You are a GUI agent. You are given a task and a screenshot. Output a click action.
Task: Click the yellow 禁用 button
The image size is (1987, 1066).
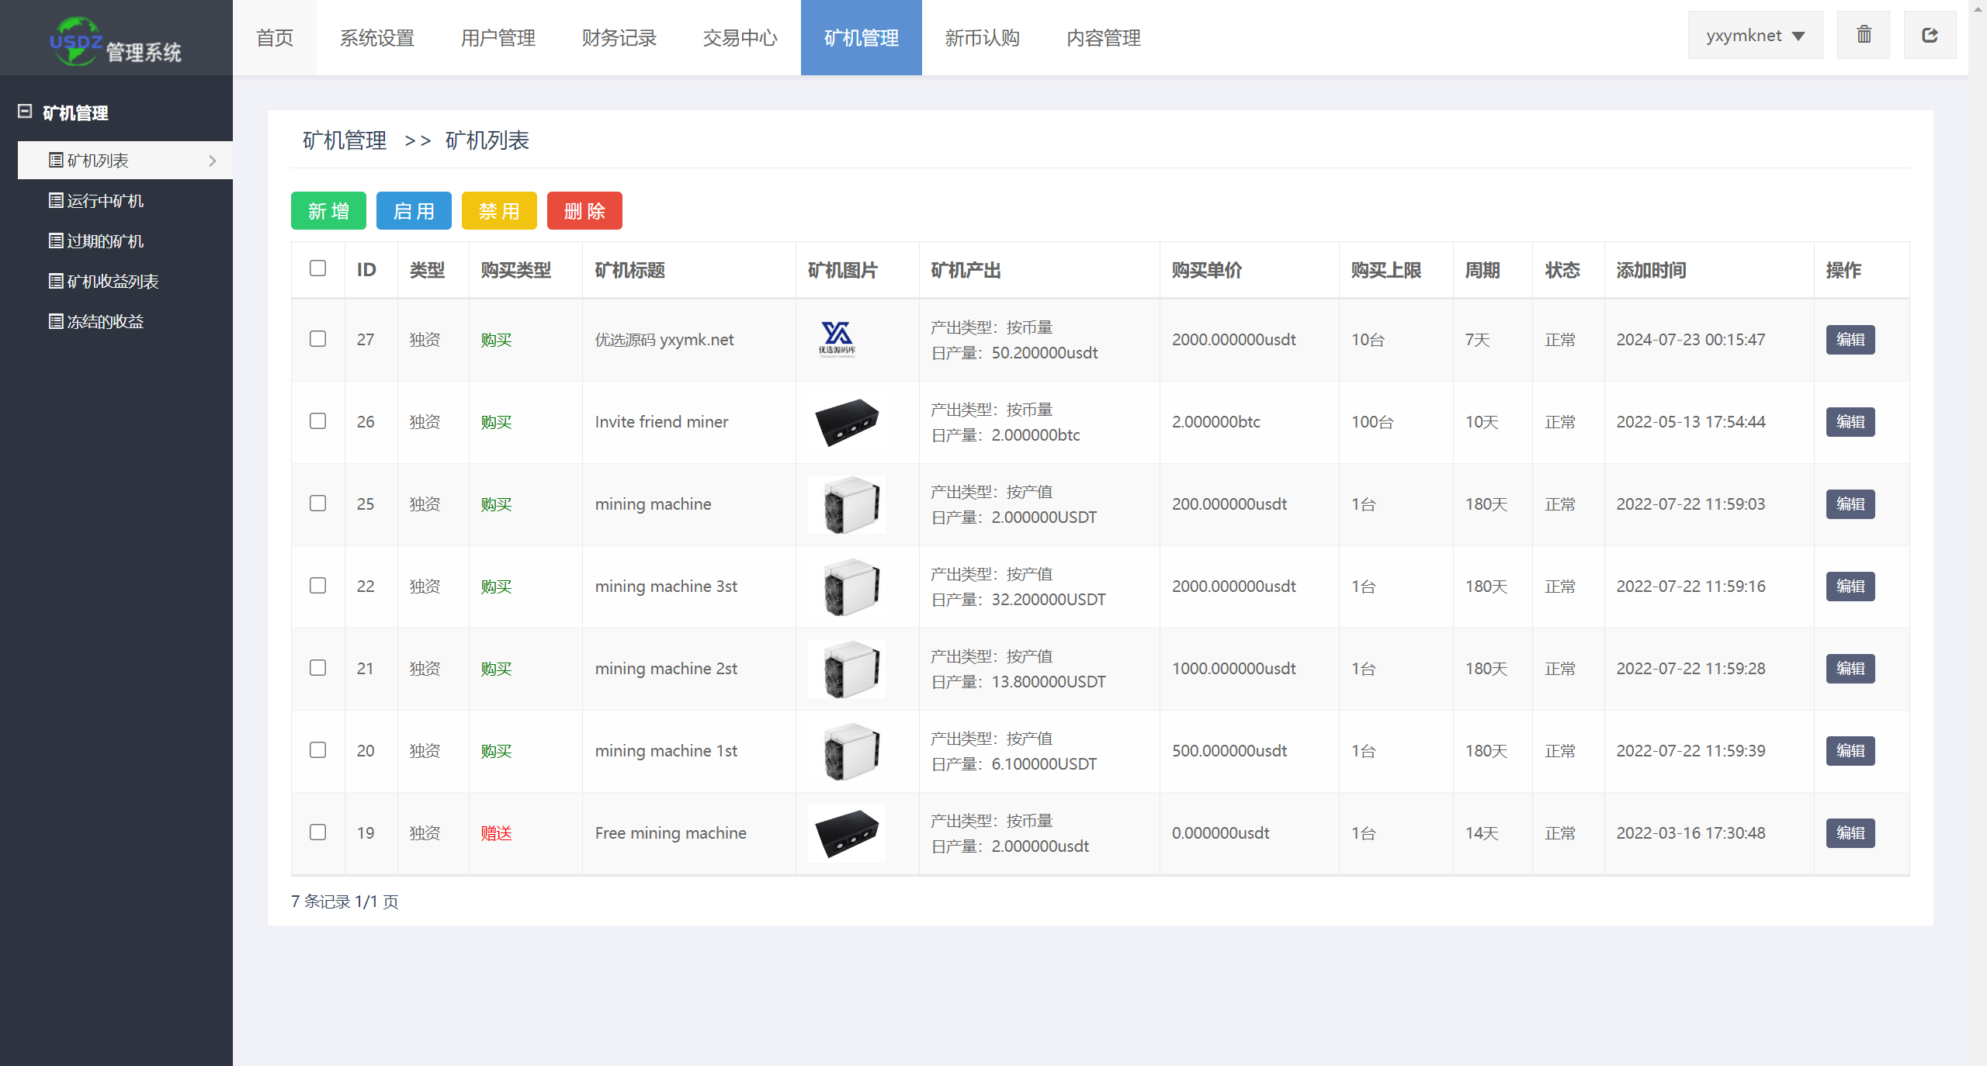coord(499,211)
